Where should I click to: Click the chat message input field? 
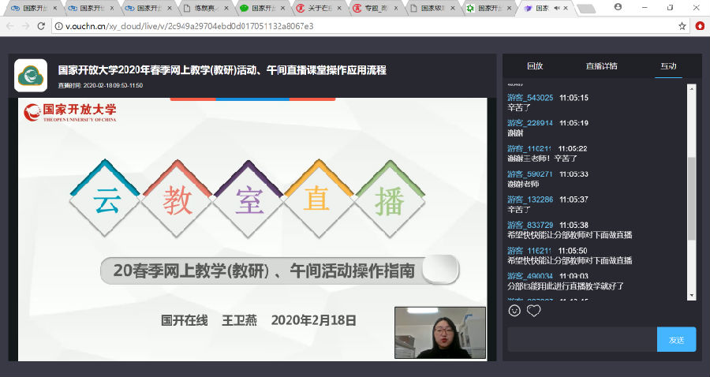[x=581, y=339]
